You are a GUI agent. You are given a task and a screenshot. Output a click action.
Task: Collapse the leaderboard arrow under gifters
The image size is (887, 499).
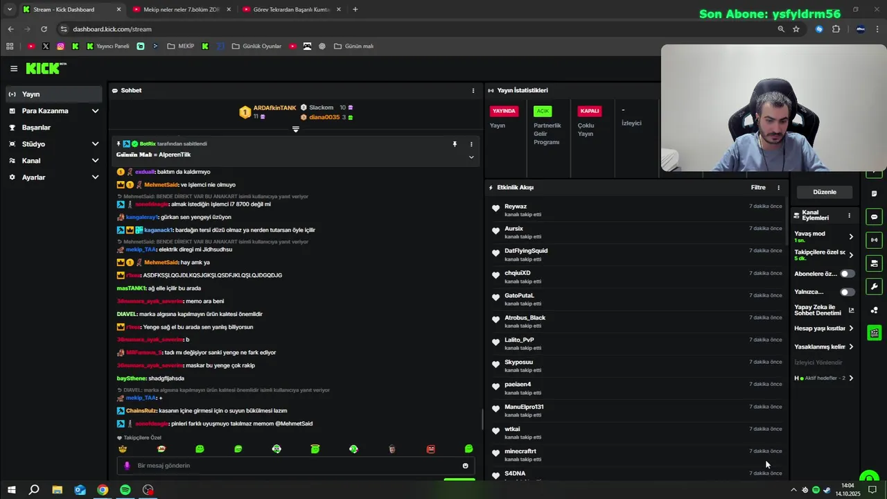tap(296, 130)
